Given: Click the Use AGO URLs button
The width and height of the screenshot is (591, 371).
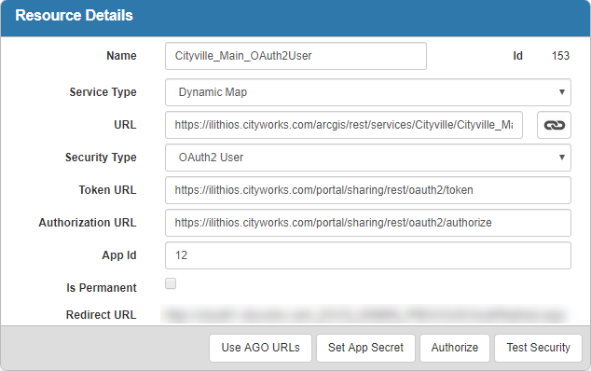Looking at the screenshot, I should tap(260, 348).
